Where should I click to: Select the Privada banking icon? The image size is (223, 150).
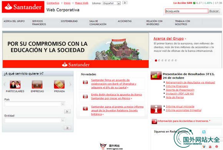59,84
